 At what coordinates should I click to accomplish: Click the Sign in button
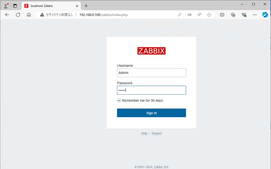[x=152, y=113]
